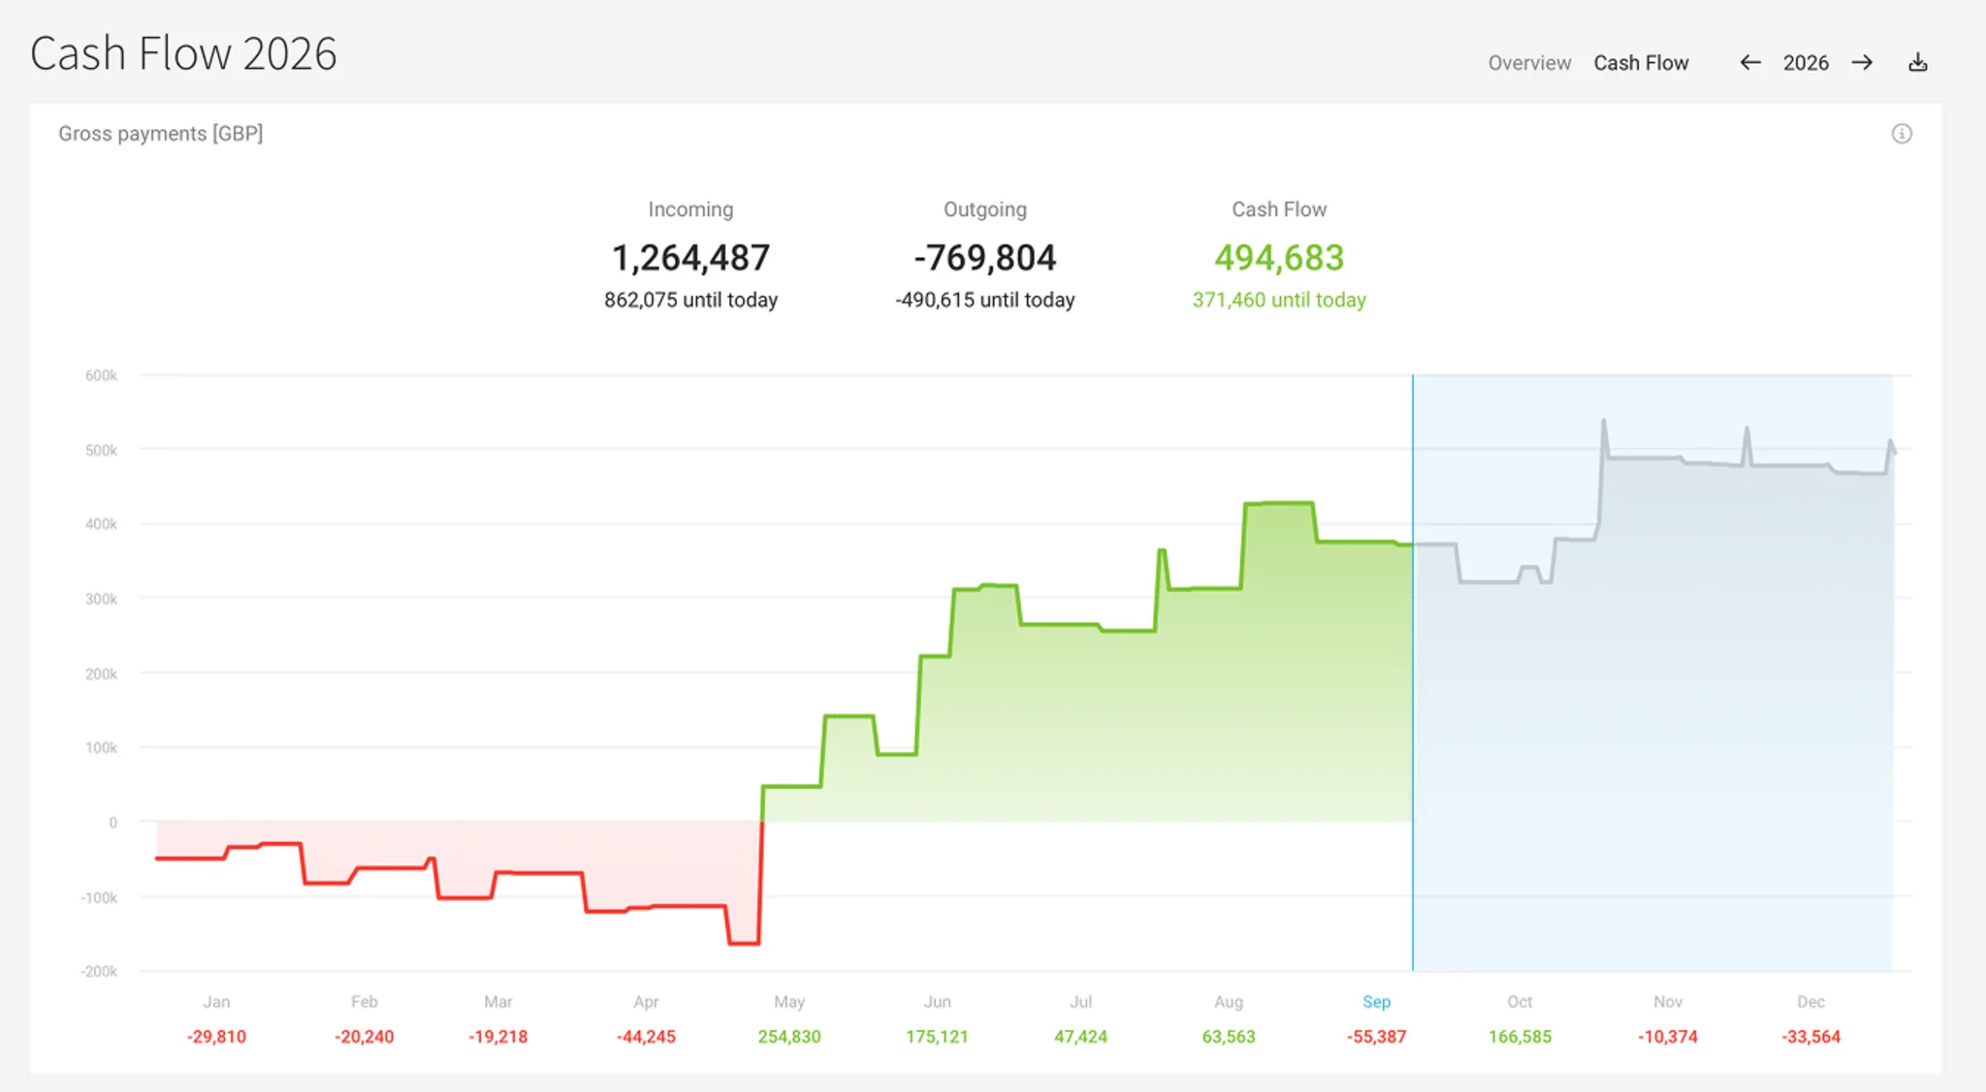Select the Aug month label

click(1229, 1002)
